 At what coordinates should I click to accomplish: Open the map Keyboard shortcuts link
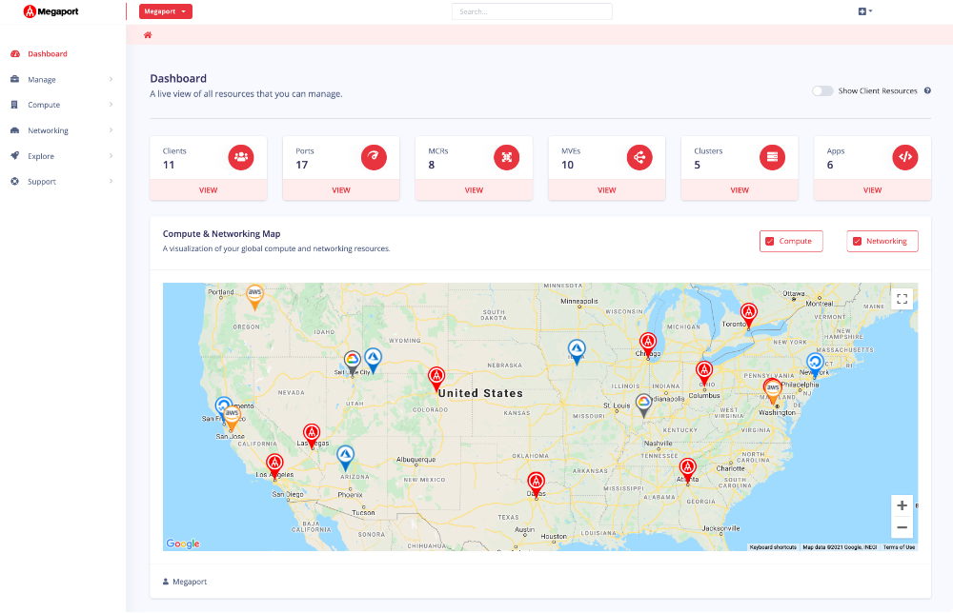pyautogui.click(x=773, y=547)
